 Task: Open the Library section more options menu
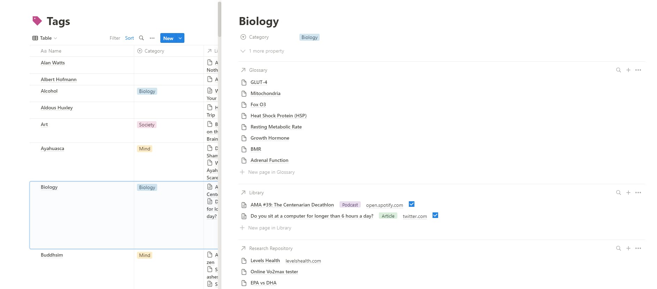click(638, 193)
